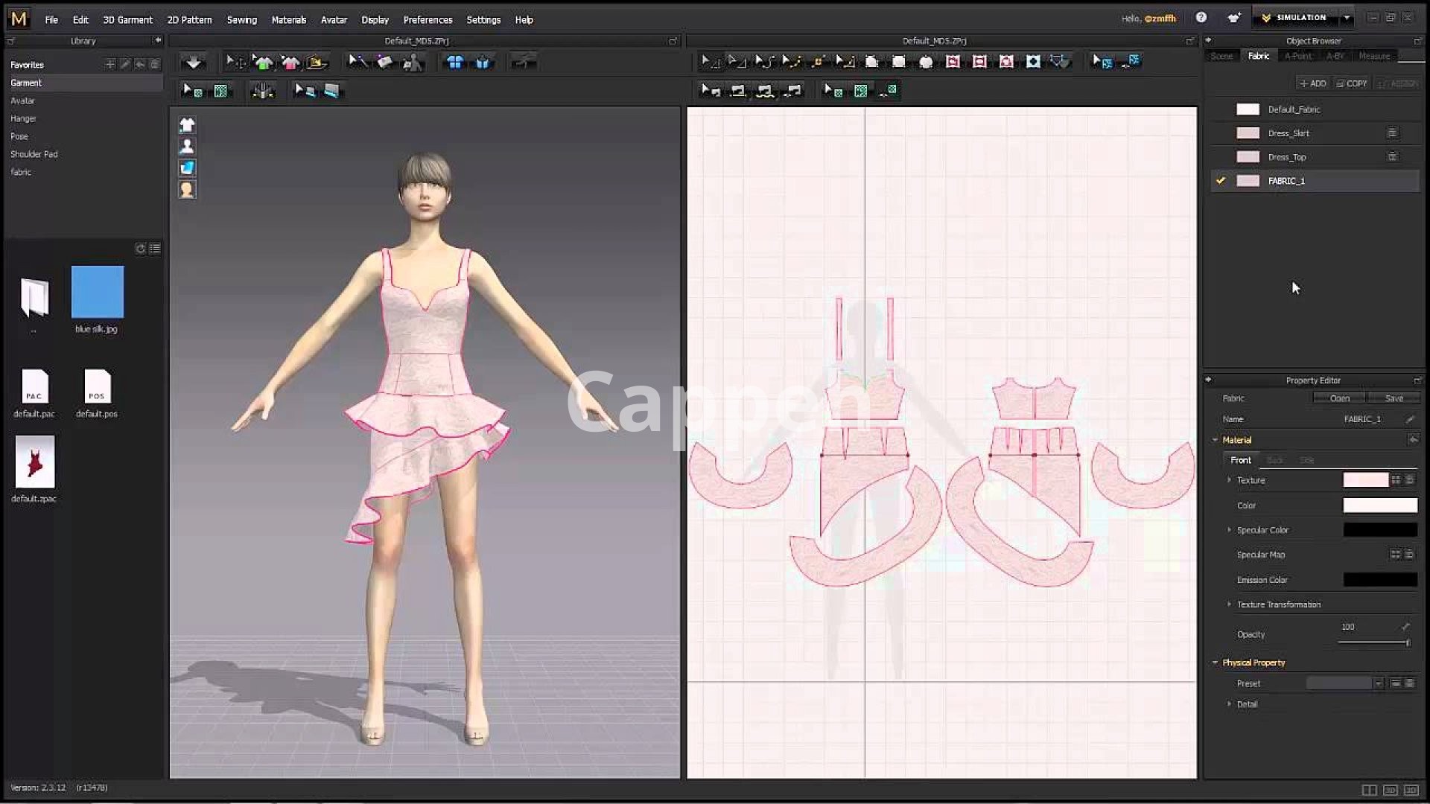Switch to the Scene tab

[x=1221, y=57]
